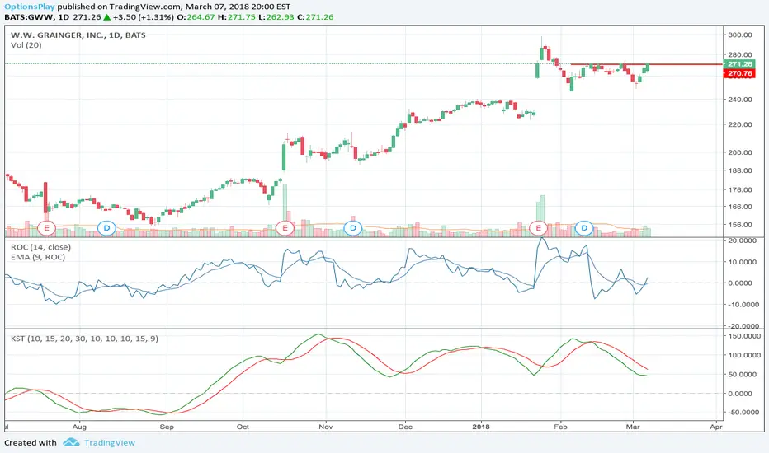Screen dimensions: 769x453
Task: Click the green up-arrow change indicator
Action: tap(107, 17)
